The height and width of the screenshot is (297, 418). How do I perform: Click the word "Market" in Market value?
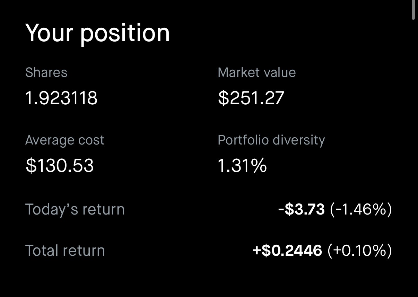tap(237, 73)
